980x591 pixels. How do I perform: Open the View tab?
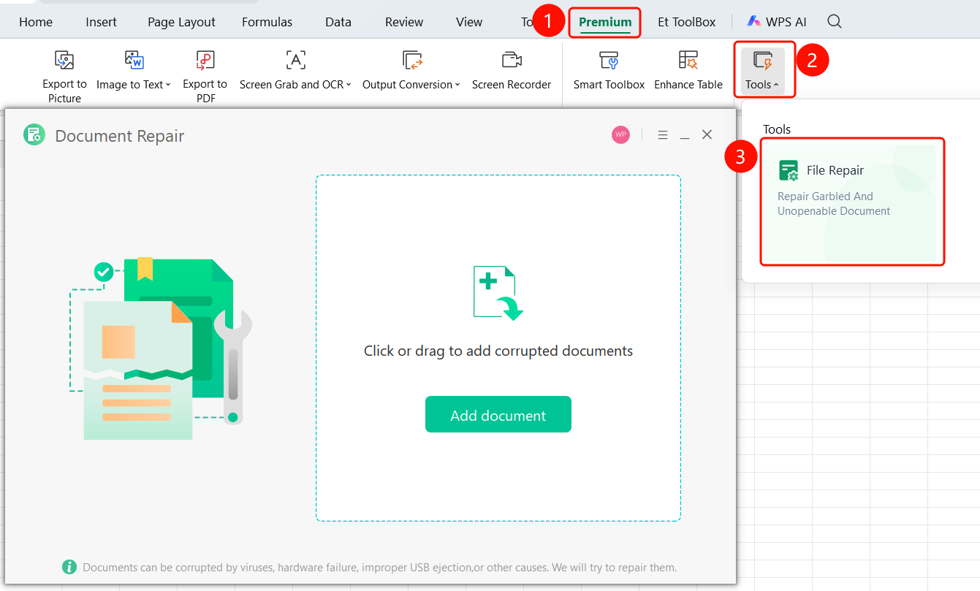pyautogui.click(x=469, y=22)
